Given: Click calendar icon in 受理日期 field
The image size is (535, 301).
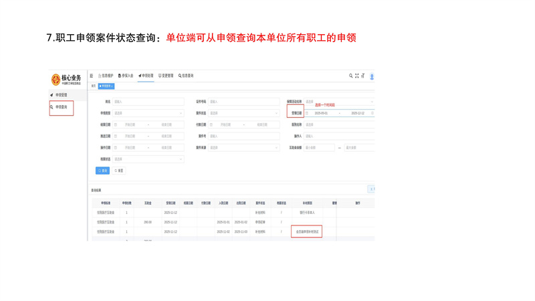Looking at the screenshot, I should [x=308, y=113].
